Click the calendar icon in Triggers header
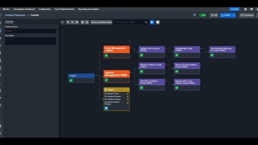 coord(106,90)
